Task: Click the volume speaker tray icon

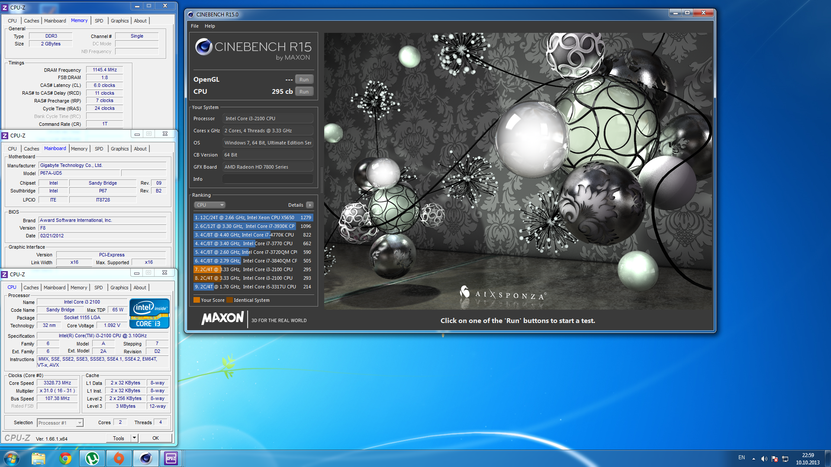Action: [764, 459]
